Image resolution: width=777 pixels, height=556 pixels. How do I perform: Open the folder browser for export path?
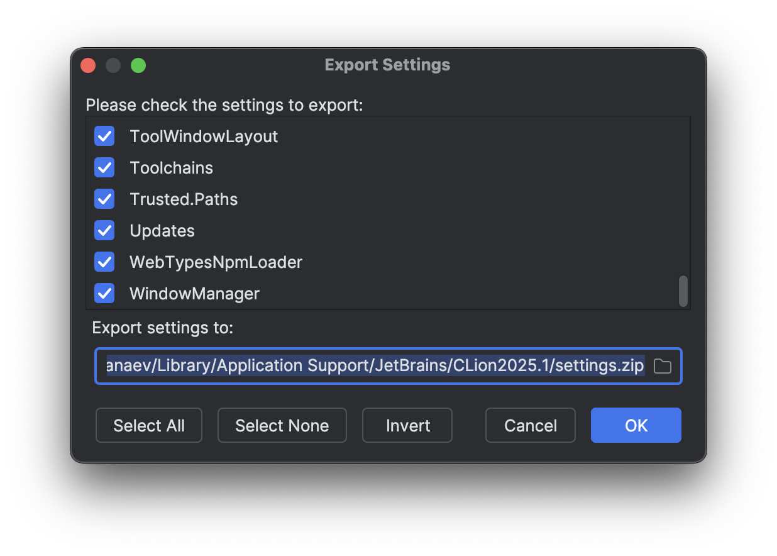tap(662, 365)
